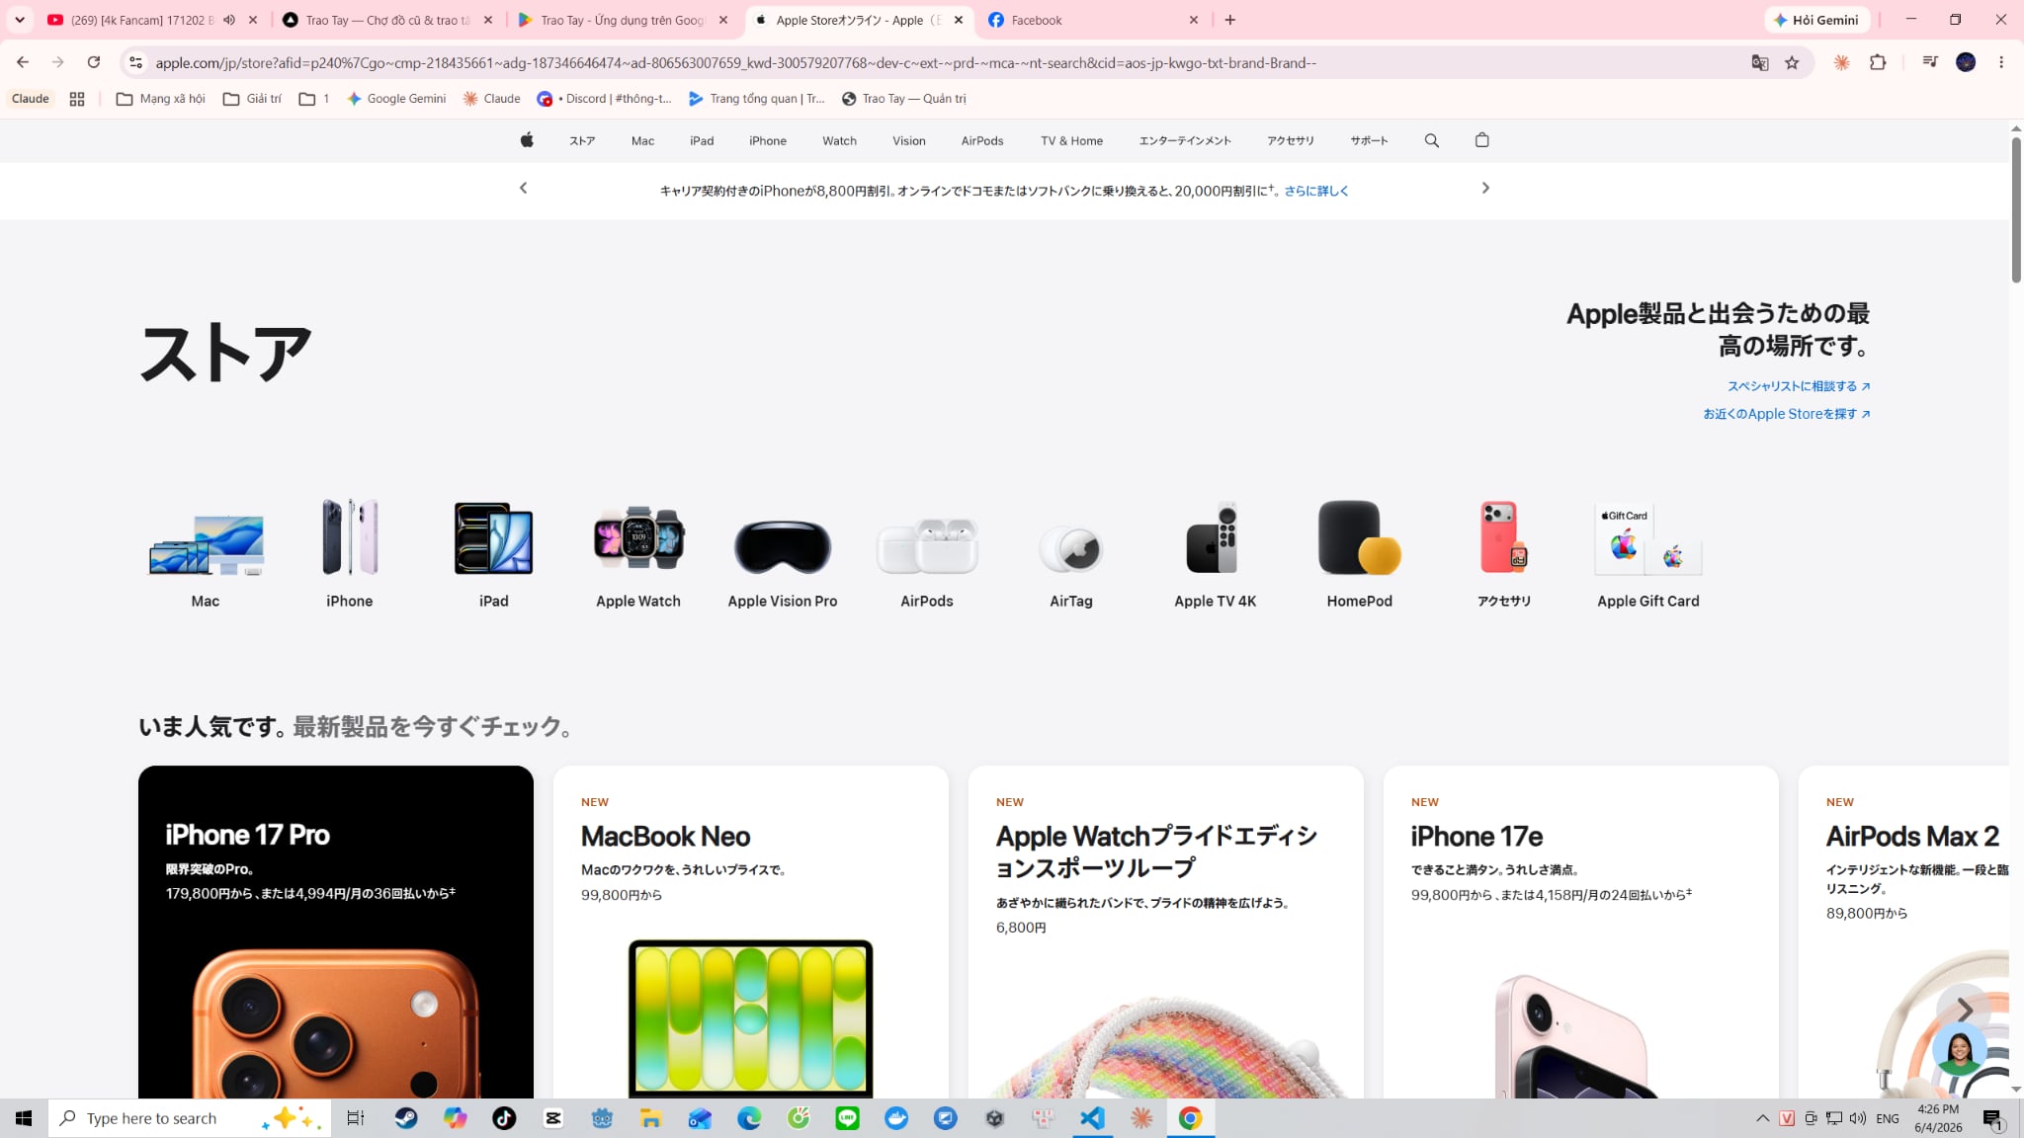
Task: Open the サポート navigation item
Action: click(1369, 140)
